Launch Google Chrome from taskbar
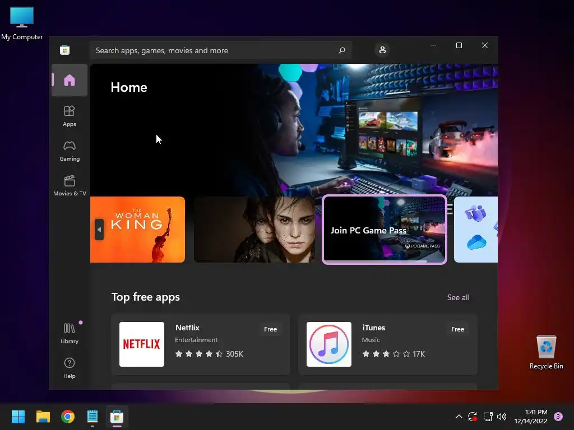The width and height of the screenshot is (574, 430). click(x=68, y=417)
